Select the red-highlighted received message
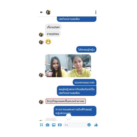 click(66, 101)
